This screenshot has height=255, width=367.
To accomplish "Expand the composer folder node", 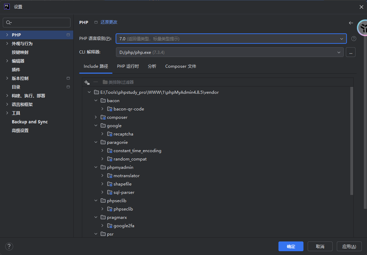I will 96,117.
